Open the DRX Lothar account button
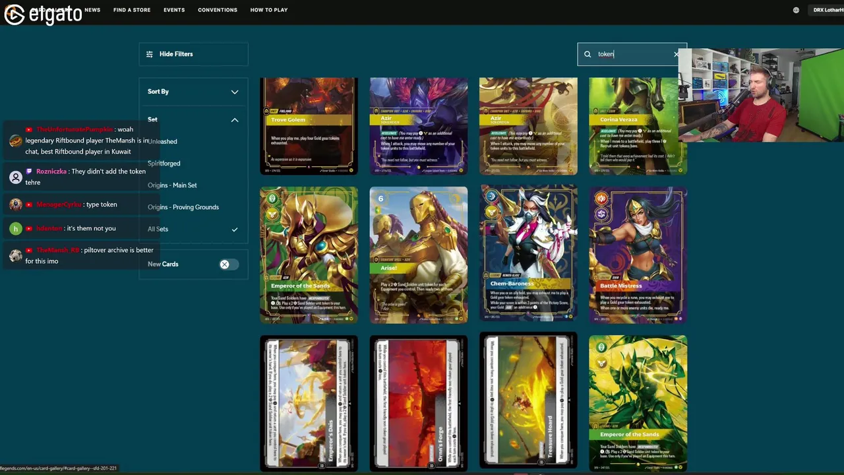The image size is (844, 475). pyautogui.click(x=828, y=10)
